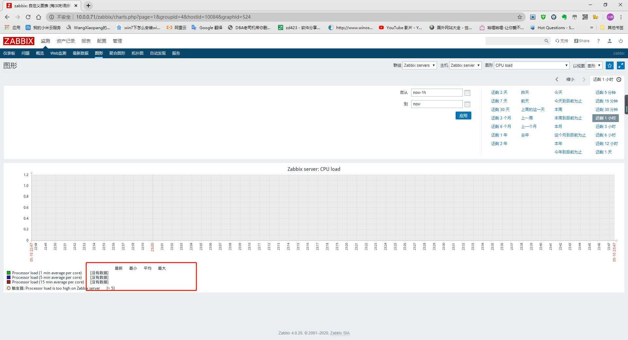Reload the browser page
628x340 pixels.
coord(28,17)
